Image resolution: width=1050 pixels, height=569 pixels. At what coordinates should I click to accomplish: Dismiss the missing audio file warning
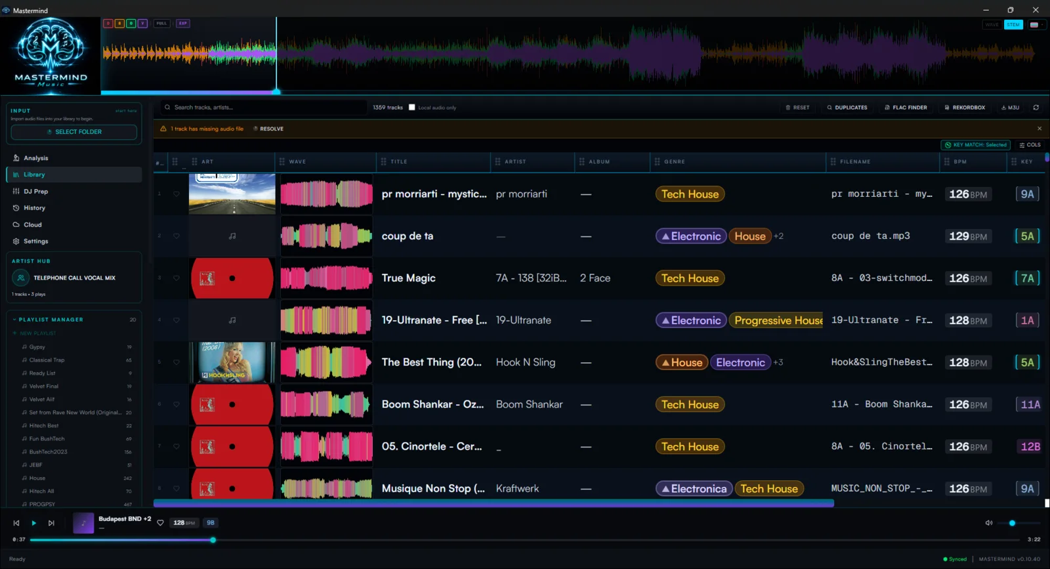click(x=1039, y=129)
